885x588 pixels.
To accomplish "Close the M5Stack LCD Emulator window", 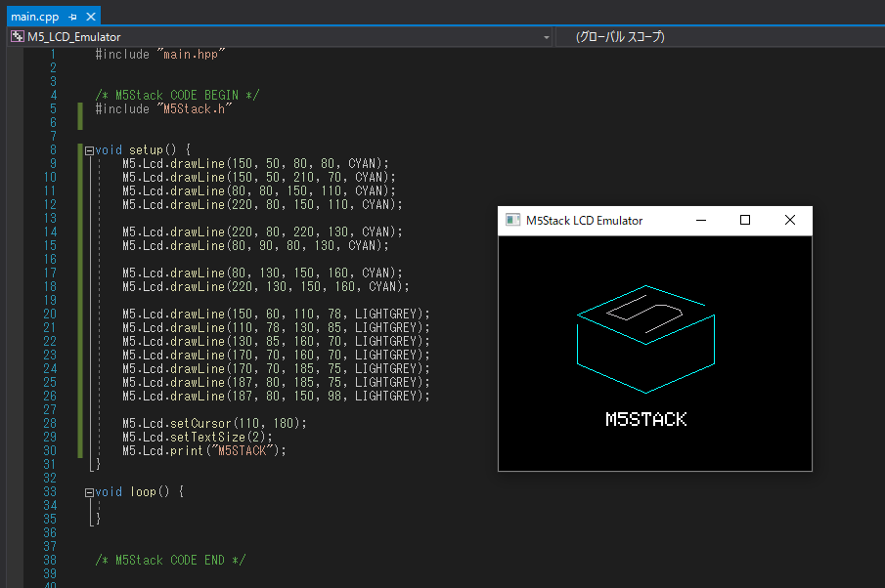I will point(789,221).
